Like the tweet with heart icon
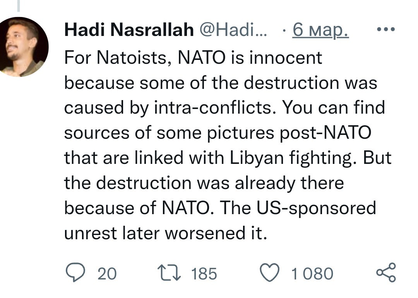The image size is (418, 298). 270,272
